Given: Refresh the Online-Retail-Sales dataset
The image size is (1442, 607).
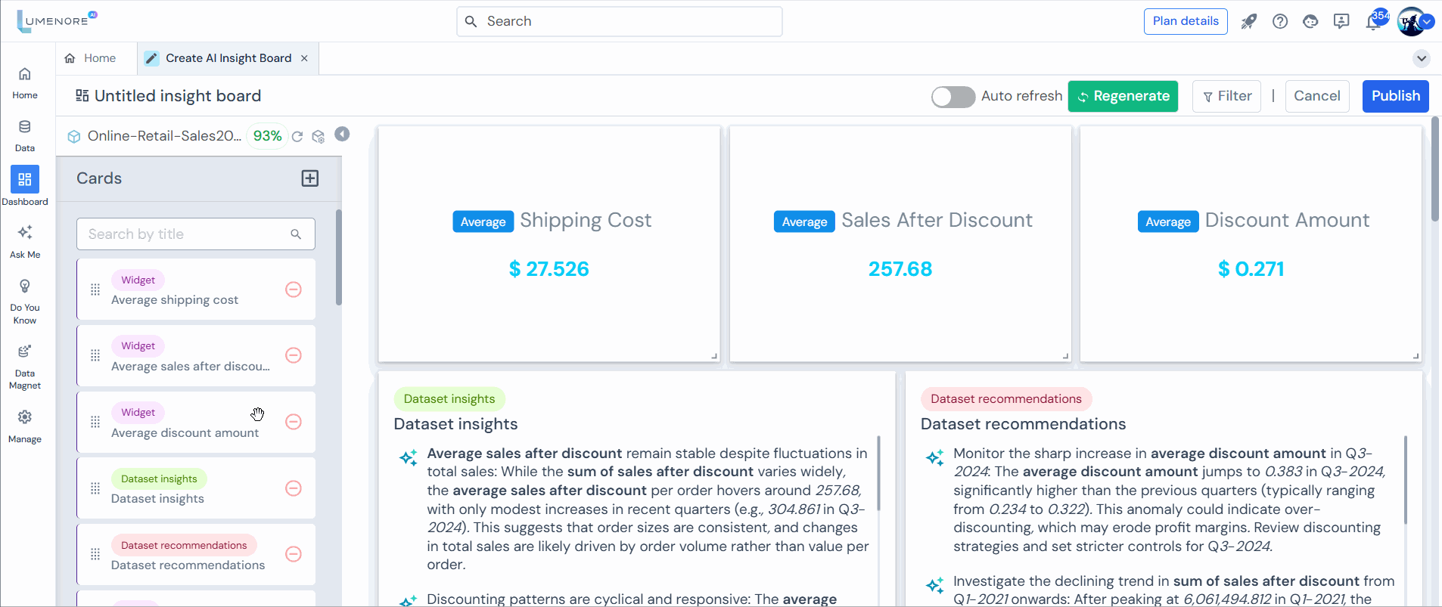Looking at the screenshot, I should [297, 136].
